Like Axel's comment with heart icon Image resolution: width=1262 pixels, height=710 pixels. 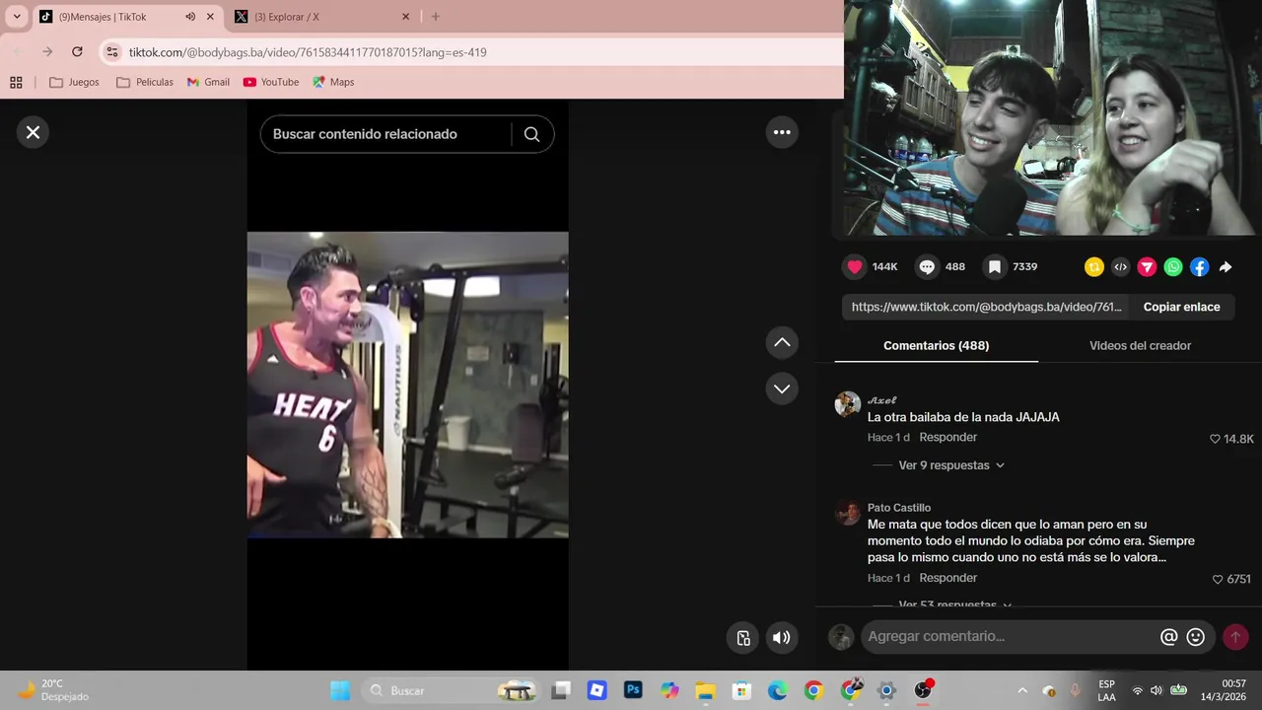1215,439
